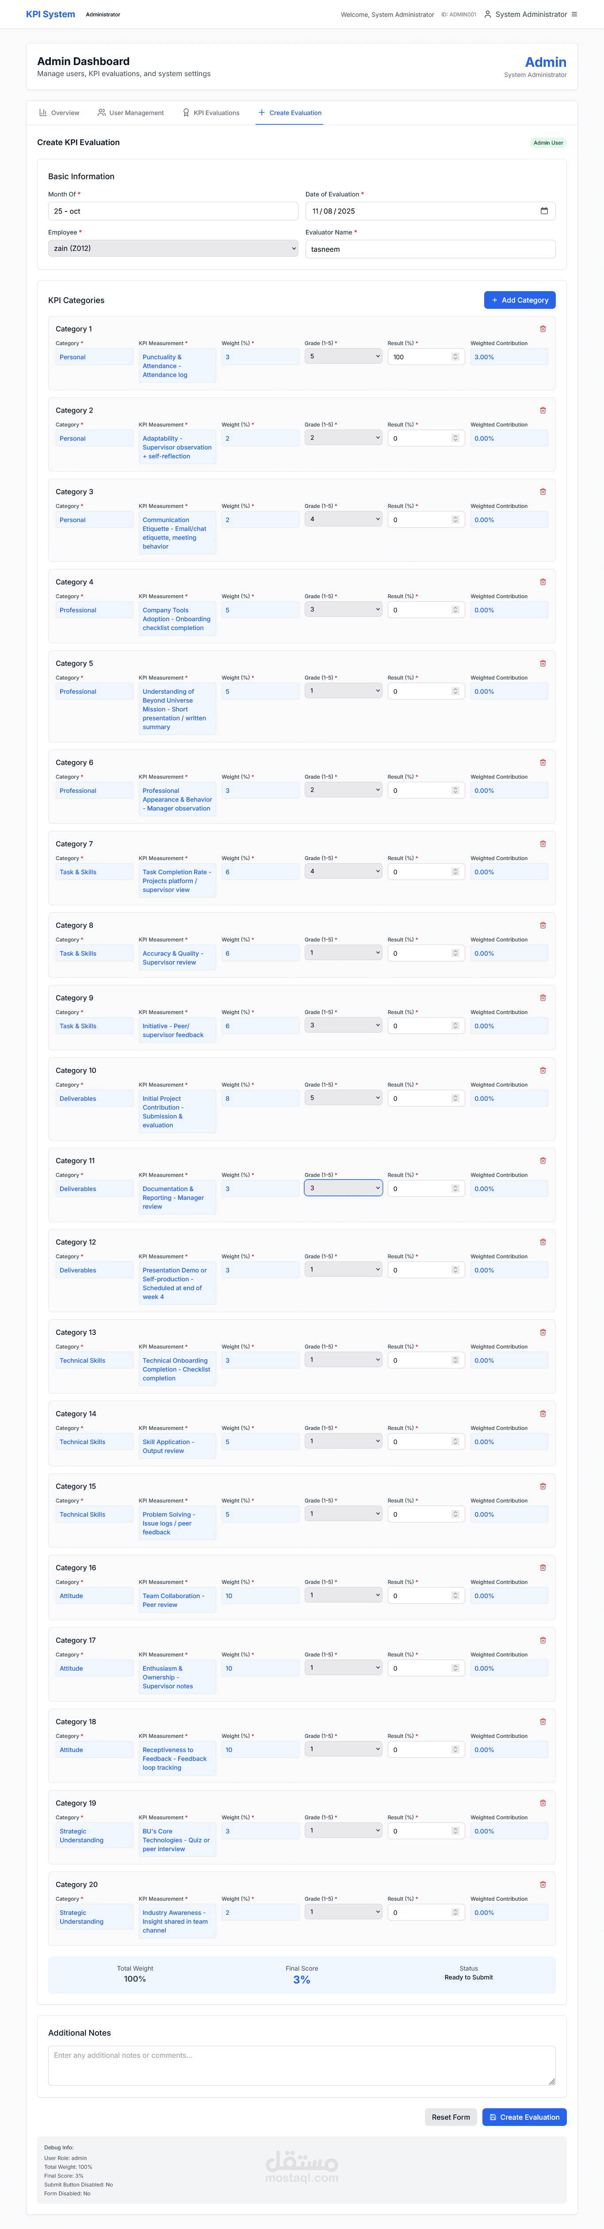This screenshot has width=604, height=2229.
Task: Expand Category 11's Grade dropdown
Action: point(344,1188)
